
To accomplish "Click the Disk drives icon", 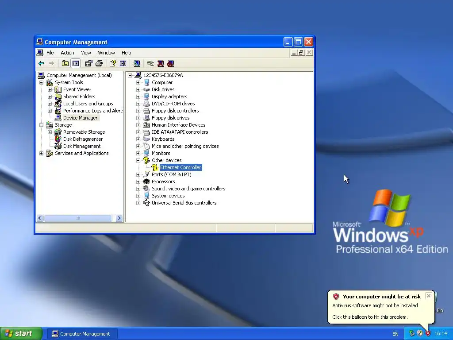I will (x=146, y=89).
